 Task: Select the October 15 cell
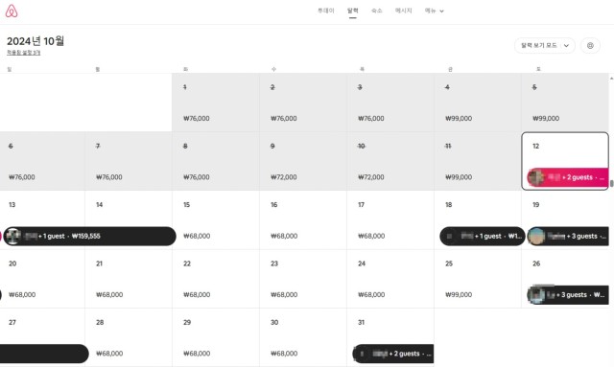(x=216, y=219)
